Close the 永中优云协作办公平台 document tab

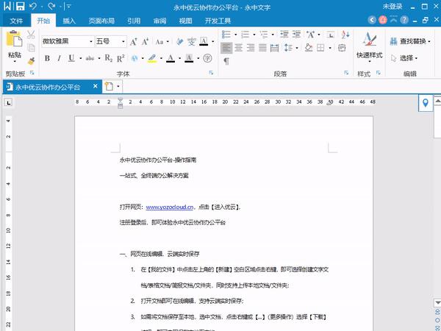(x=96, y=86)
